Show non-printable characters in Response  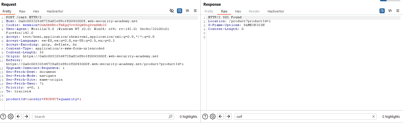[390, 11]
